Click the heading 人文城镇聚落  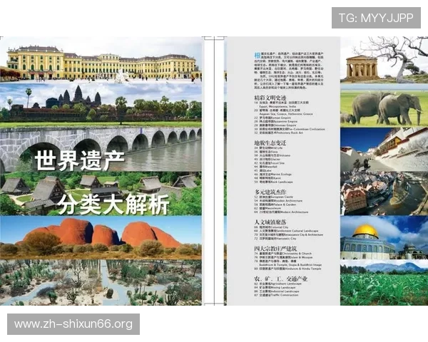click(270, 222)
